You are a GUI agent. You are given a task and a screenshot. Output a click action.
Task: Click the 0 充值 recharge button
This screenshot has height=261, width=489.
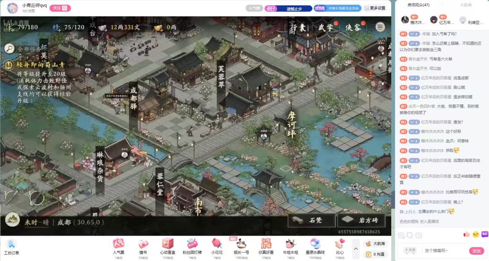(x=375, y=254)
